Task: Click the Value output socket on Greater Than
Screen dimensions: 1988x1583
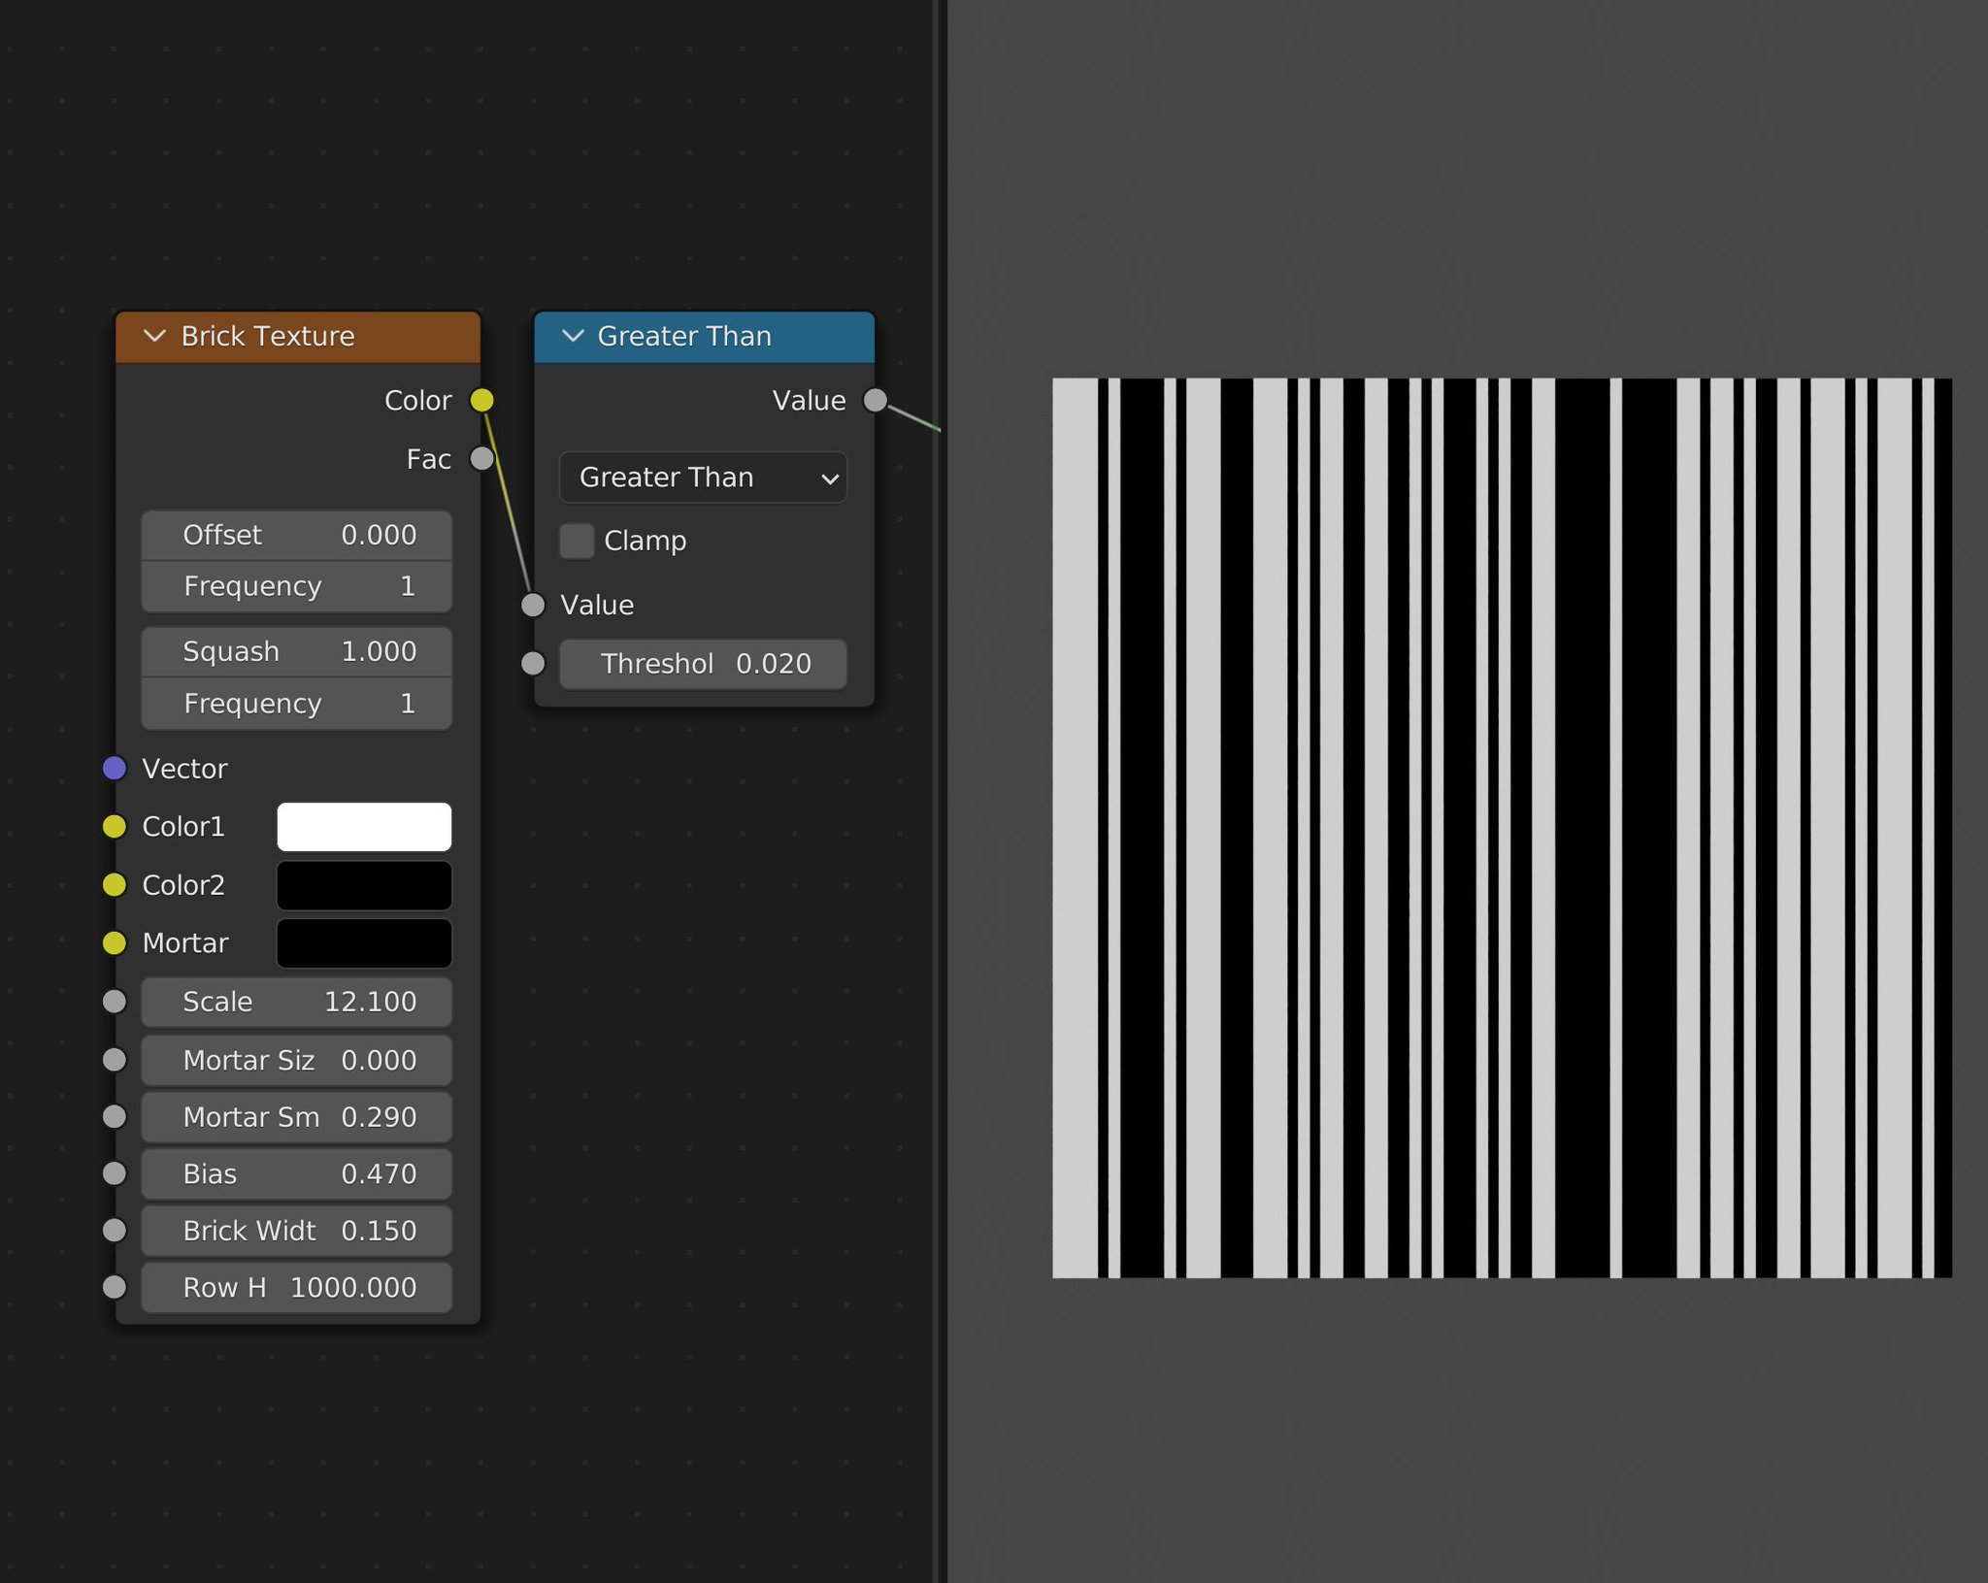Action: [875, 400]
